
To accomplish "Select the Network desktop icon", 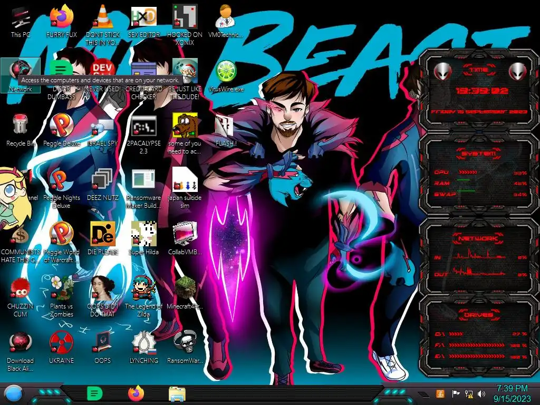I will 21,75.
